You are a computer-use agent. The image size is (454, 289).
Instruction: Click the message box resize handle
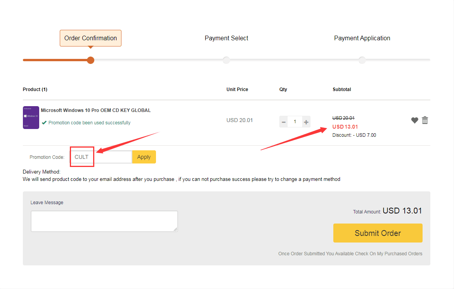pos(175,229)
